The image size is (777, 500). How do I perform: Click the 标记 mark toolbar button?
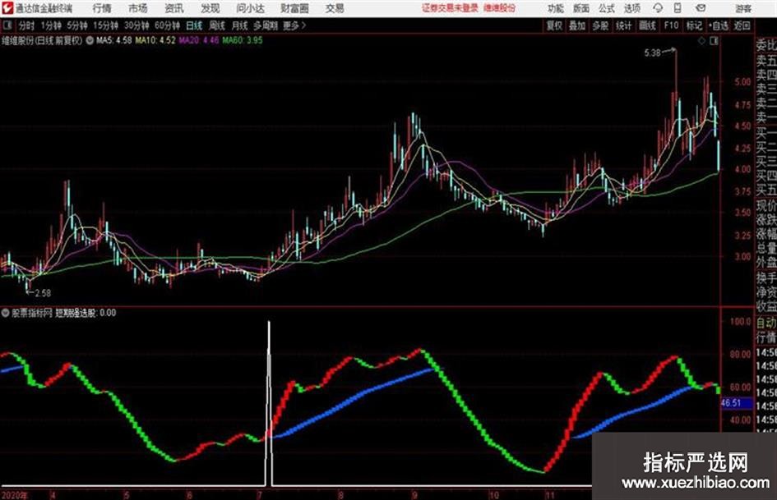pos(694,25)
